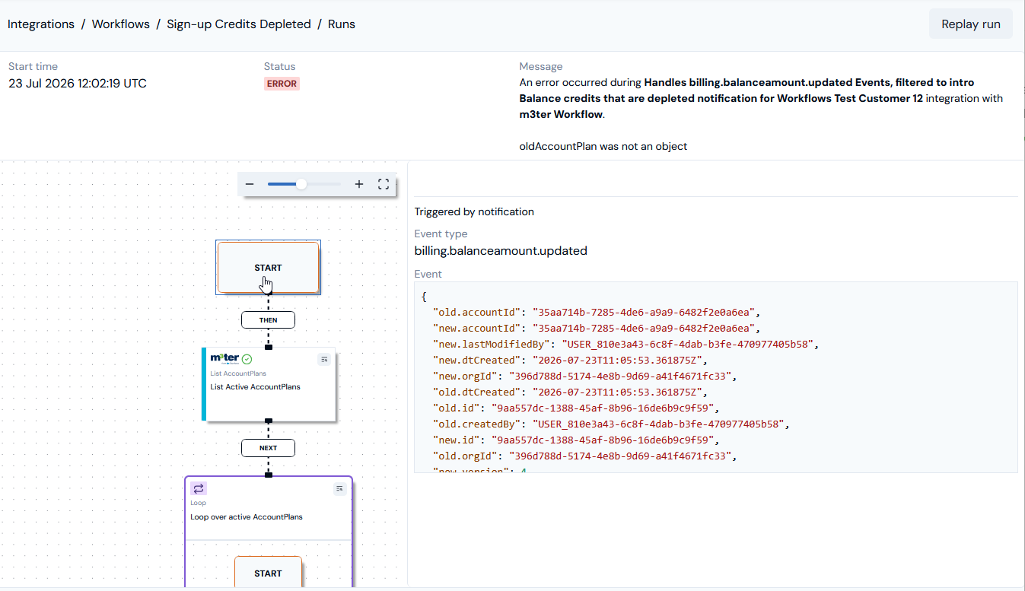Select the Runs breadcrumb item
The width and height of the screenshot is (1025, 591).
pyautogui.click(x=342, y=24)
